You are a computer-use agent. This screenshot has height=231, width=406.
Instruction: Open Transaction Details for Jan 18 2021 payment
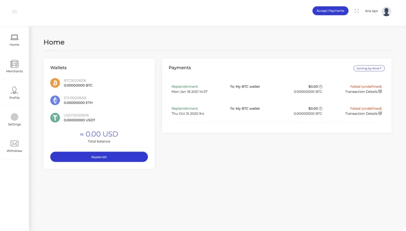[x=363, y=92]
